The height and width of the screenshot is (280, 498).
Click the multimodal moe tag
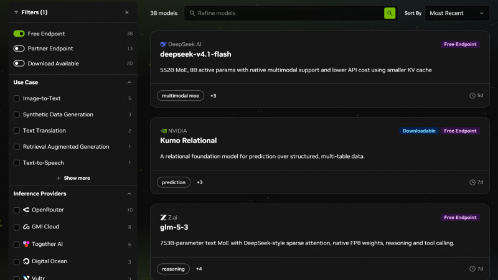click(181, 96)
